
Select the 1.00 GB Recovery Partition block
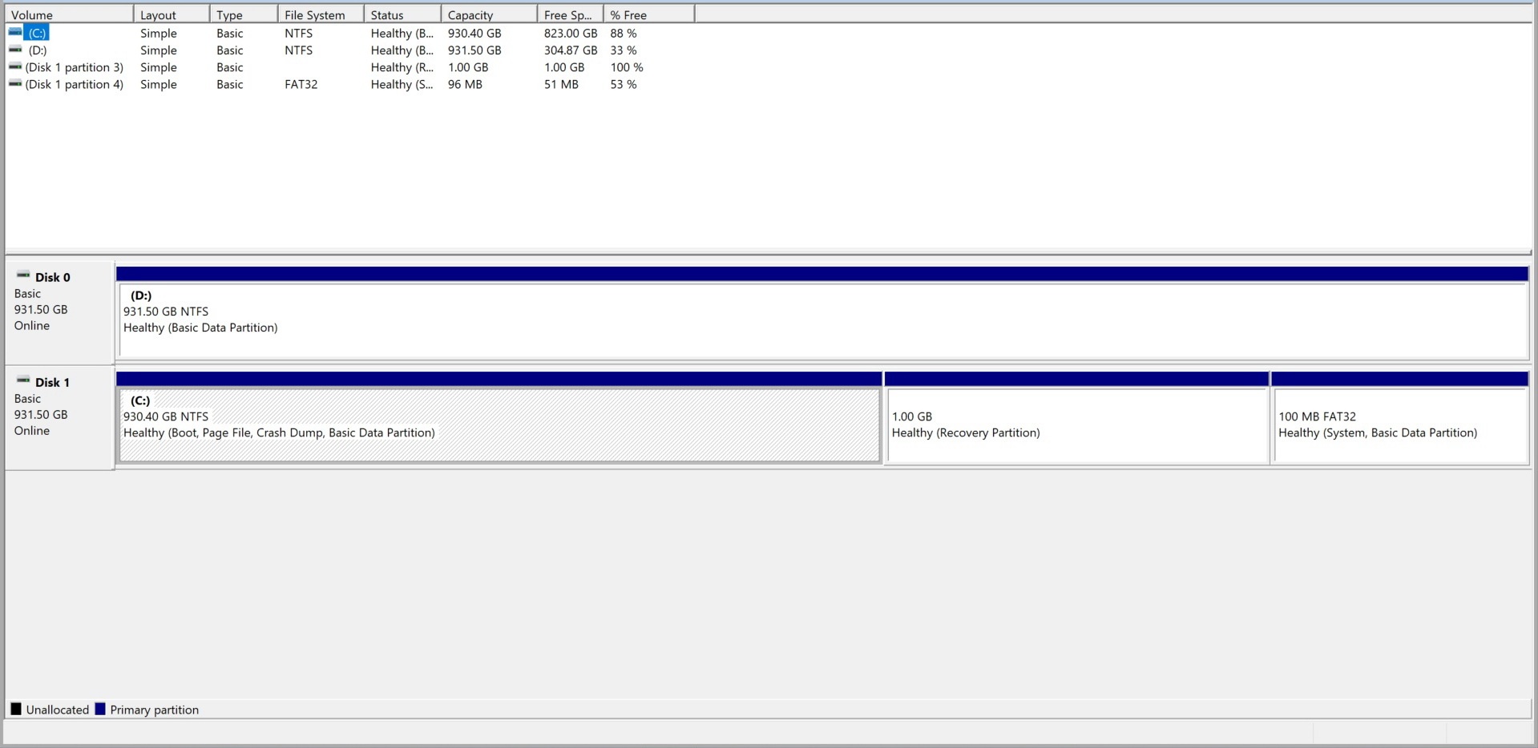pyautogui.click(x=1074, y=424)
